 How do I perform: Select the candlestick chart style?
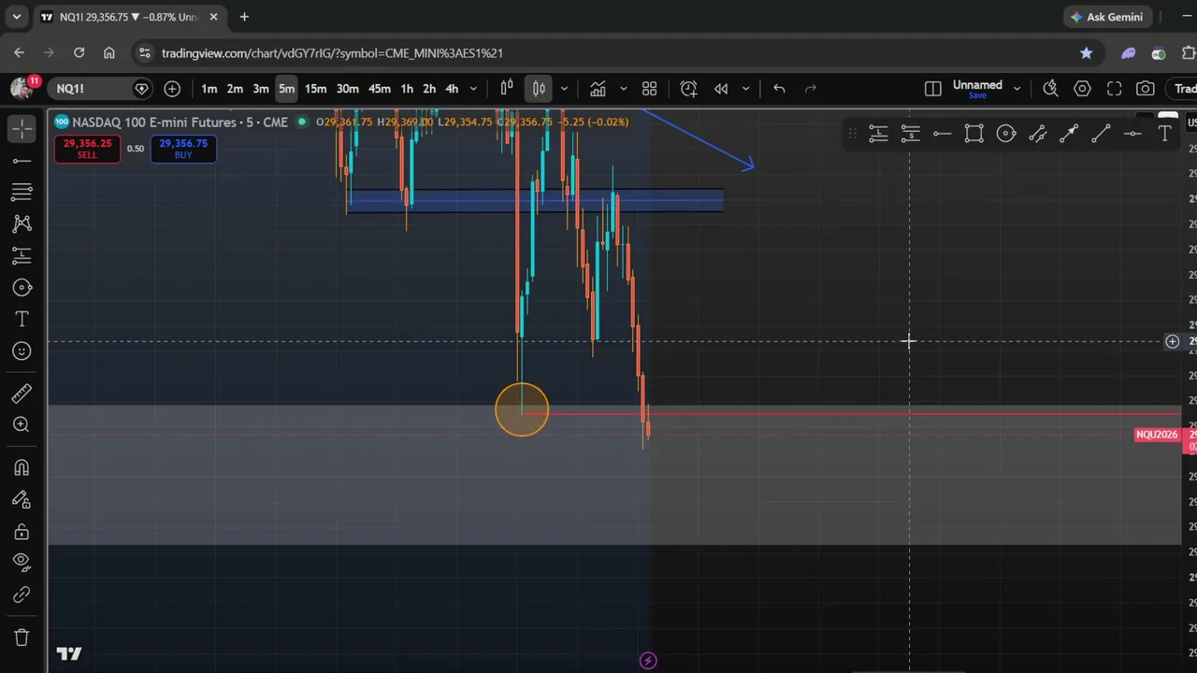539,89
